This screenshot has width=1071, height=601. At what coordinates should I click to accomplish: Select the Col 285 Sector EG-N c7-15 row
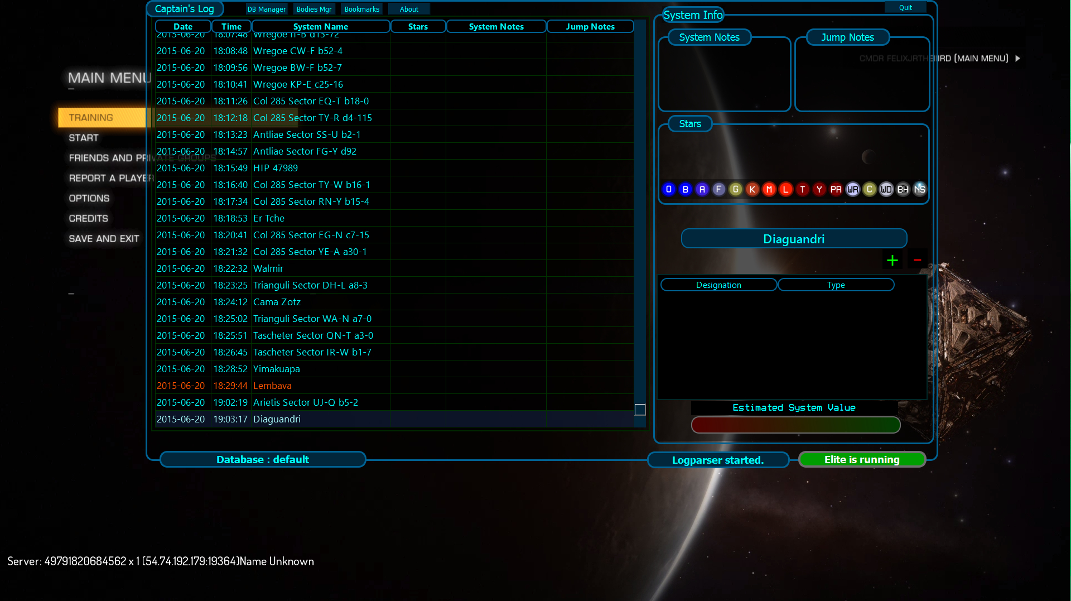394,235
